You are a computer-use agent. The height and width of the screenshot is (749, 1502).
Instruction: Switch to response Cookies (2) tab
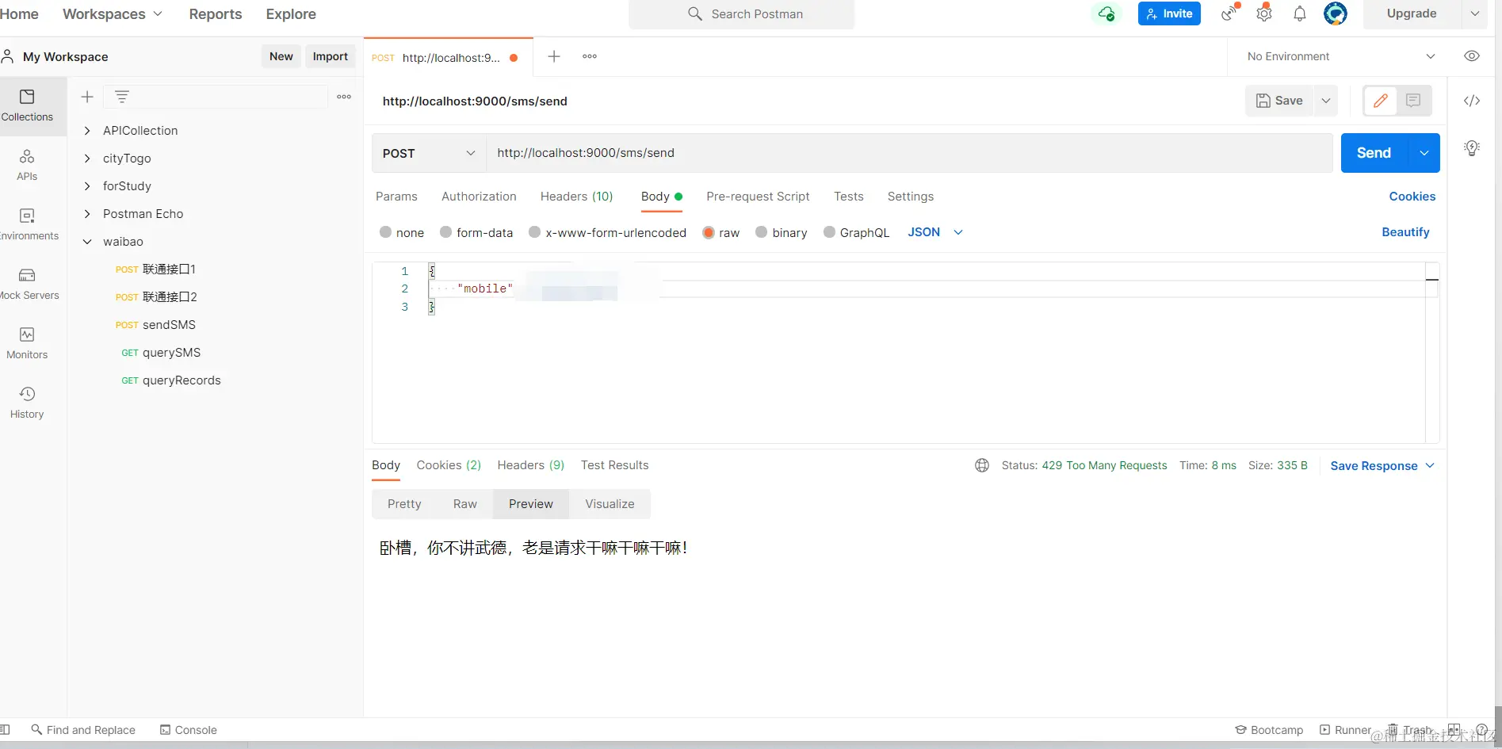point(449,465)
